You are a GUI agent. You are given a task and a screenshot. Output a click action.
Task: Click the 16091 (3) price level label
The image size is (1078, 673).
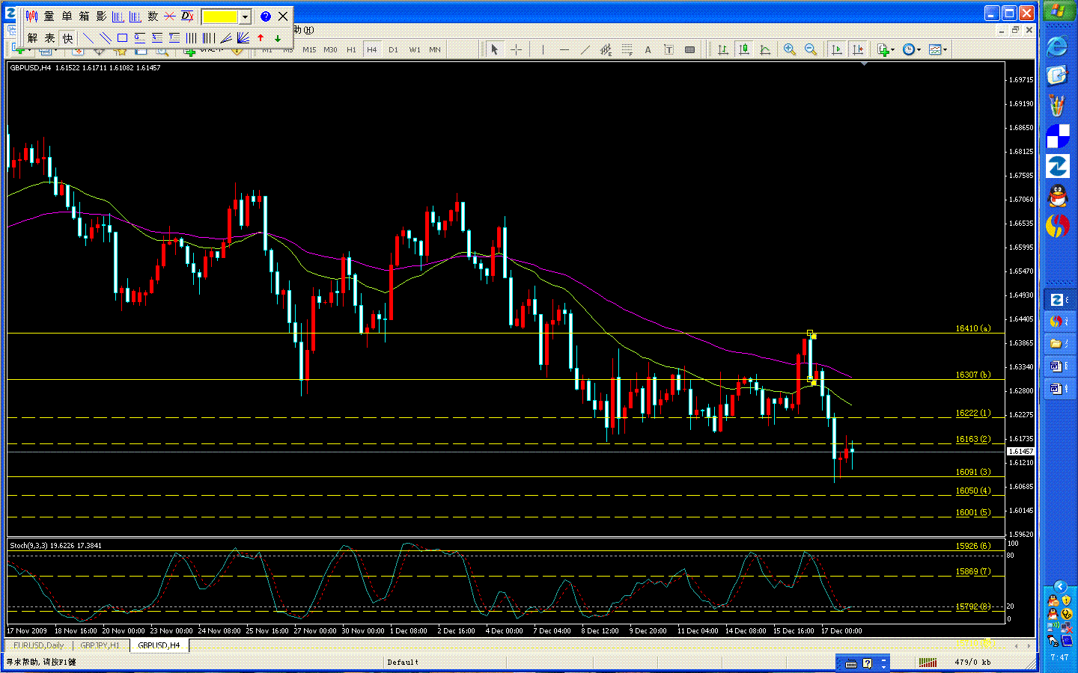[x=972, y=472]
